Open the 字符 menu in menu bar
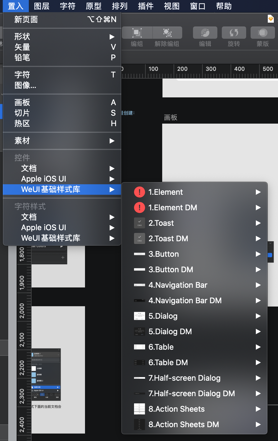The height and width of the screenshot is (441, 278). pos(68,6)
